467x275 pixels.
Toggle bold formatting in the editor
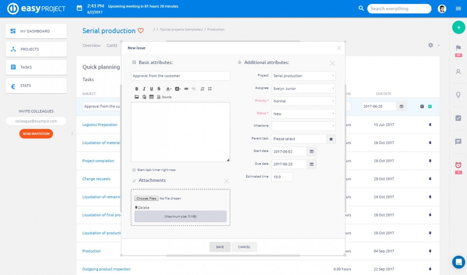tap(137, 89)
